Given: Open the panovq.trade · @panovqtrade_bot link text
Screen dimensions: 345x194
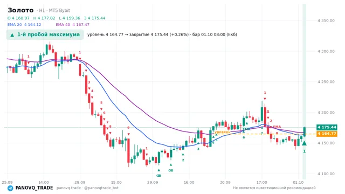Looking at the screenshot, I should (87, 188).
